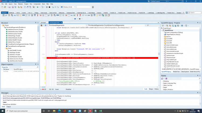Click the Open file toolbar icon
The width and height of the screenshot is (202, 113).
coord(5,7)
